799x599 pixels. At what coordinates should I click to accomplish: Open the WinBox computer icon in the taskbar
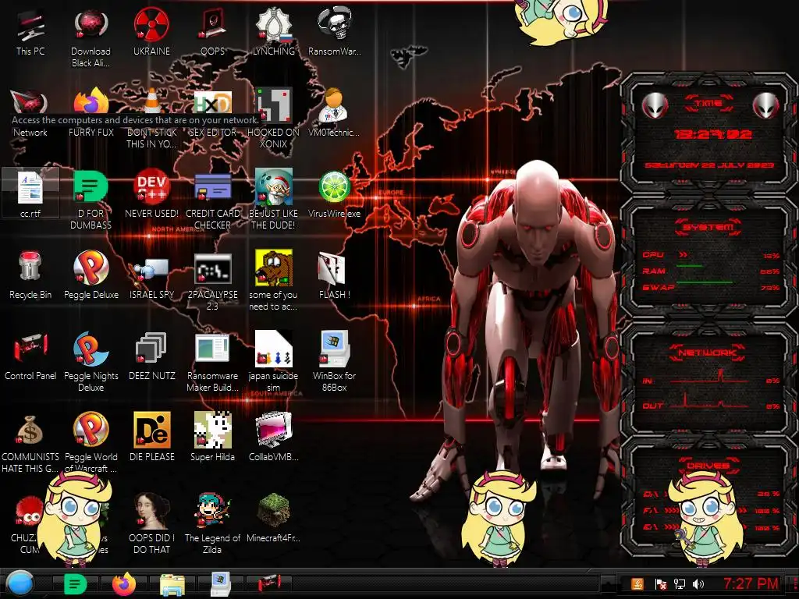(x=221, y=583)
